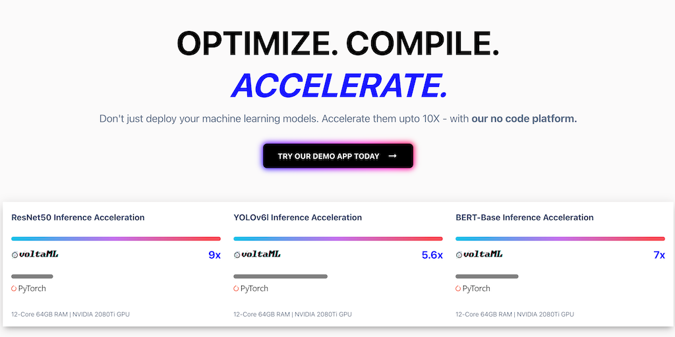Open the "our no code platform" bold link
The width and height of the screenshot is (675, 337).
point(524,119)
